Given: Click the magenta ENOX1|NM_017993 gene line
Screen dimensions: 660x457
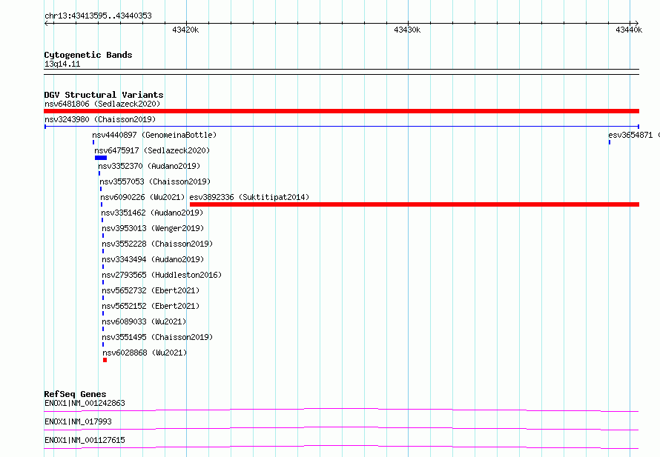Looking at the screenshot, I should [x=341, y=428].
